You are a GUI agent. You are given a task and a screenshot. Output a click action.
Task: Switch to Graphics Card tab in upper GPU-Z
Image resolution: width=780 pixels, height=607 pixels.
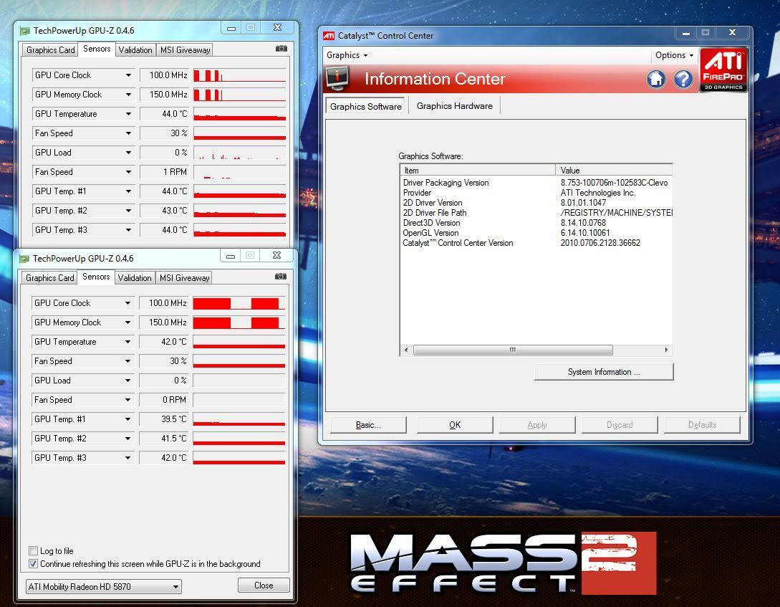[50, 49]
